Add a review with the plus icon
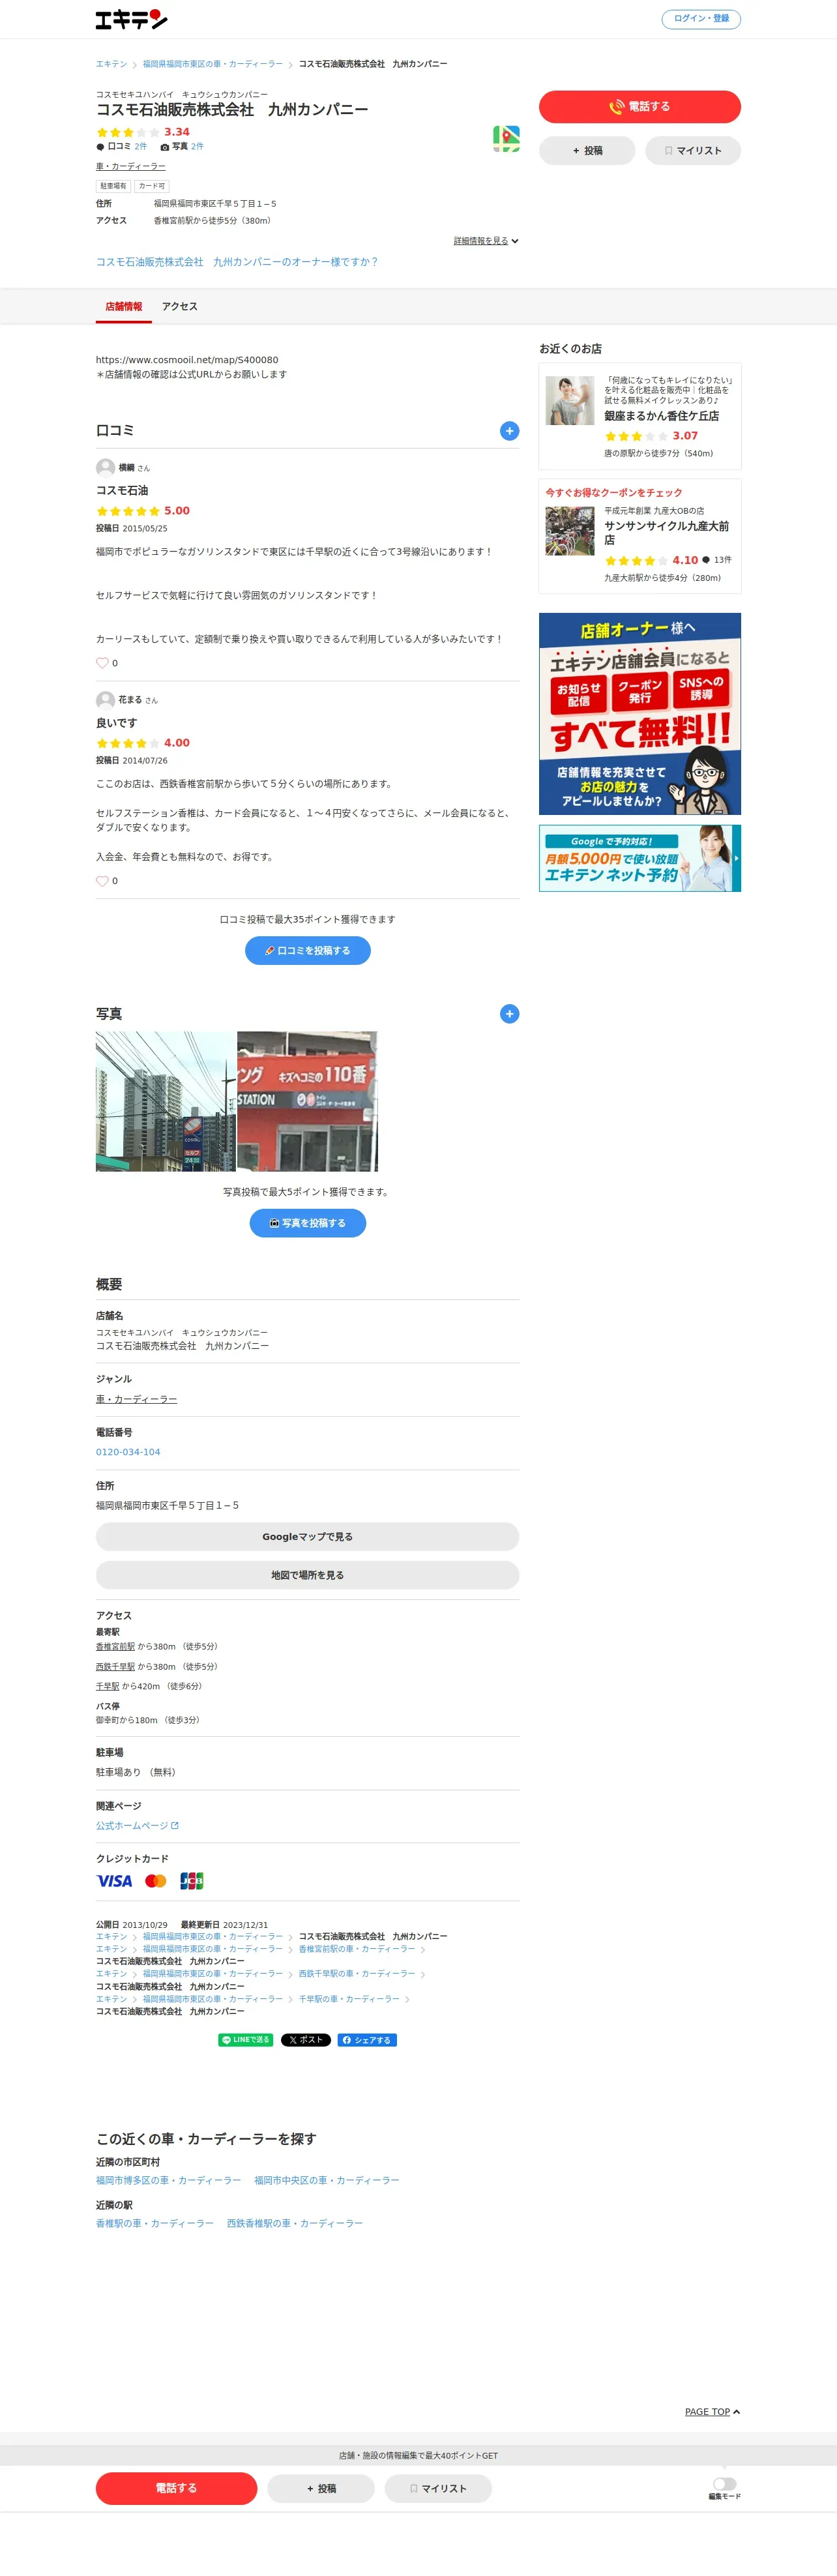 509,431
